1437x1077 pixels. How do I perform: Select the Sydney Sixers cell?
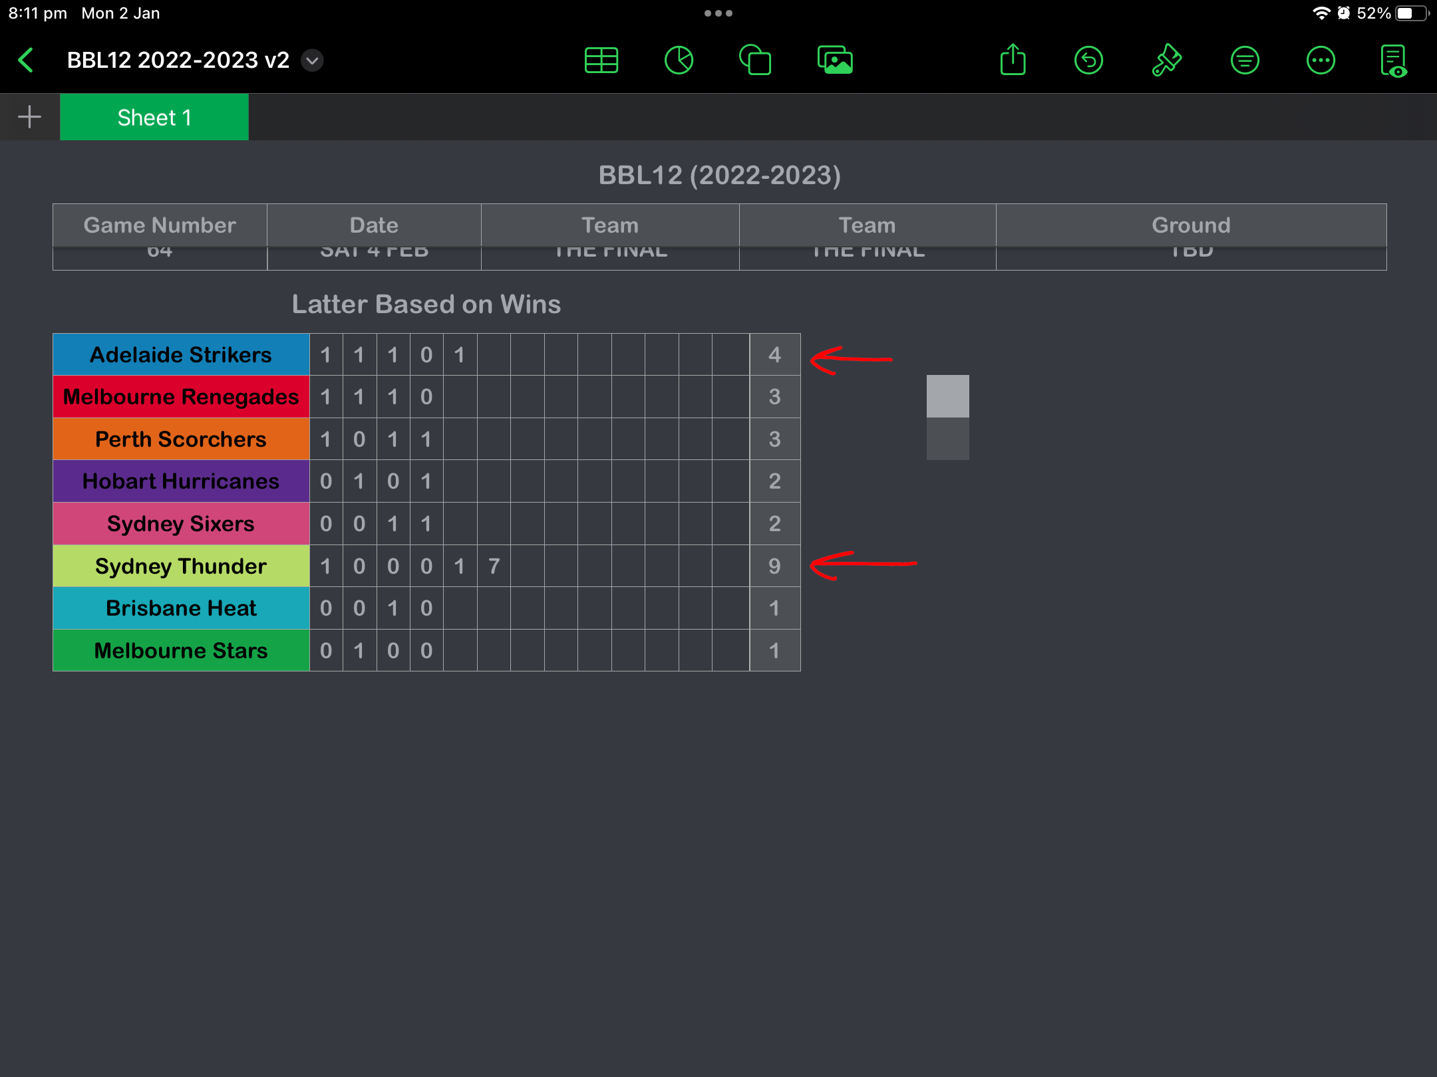tap(181, 524)
